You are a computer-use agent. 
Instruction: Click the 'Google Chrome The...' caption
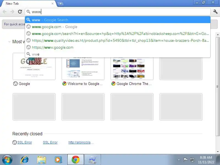click(x=134, y=84)
